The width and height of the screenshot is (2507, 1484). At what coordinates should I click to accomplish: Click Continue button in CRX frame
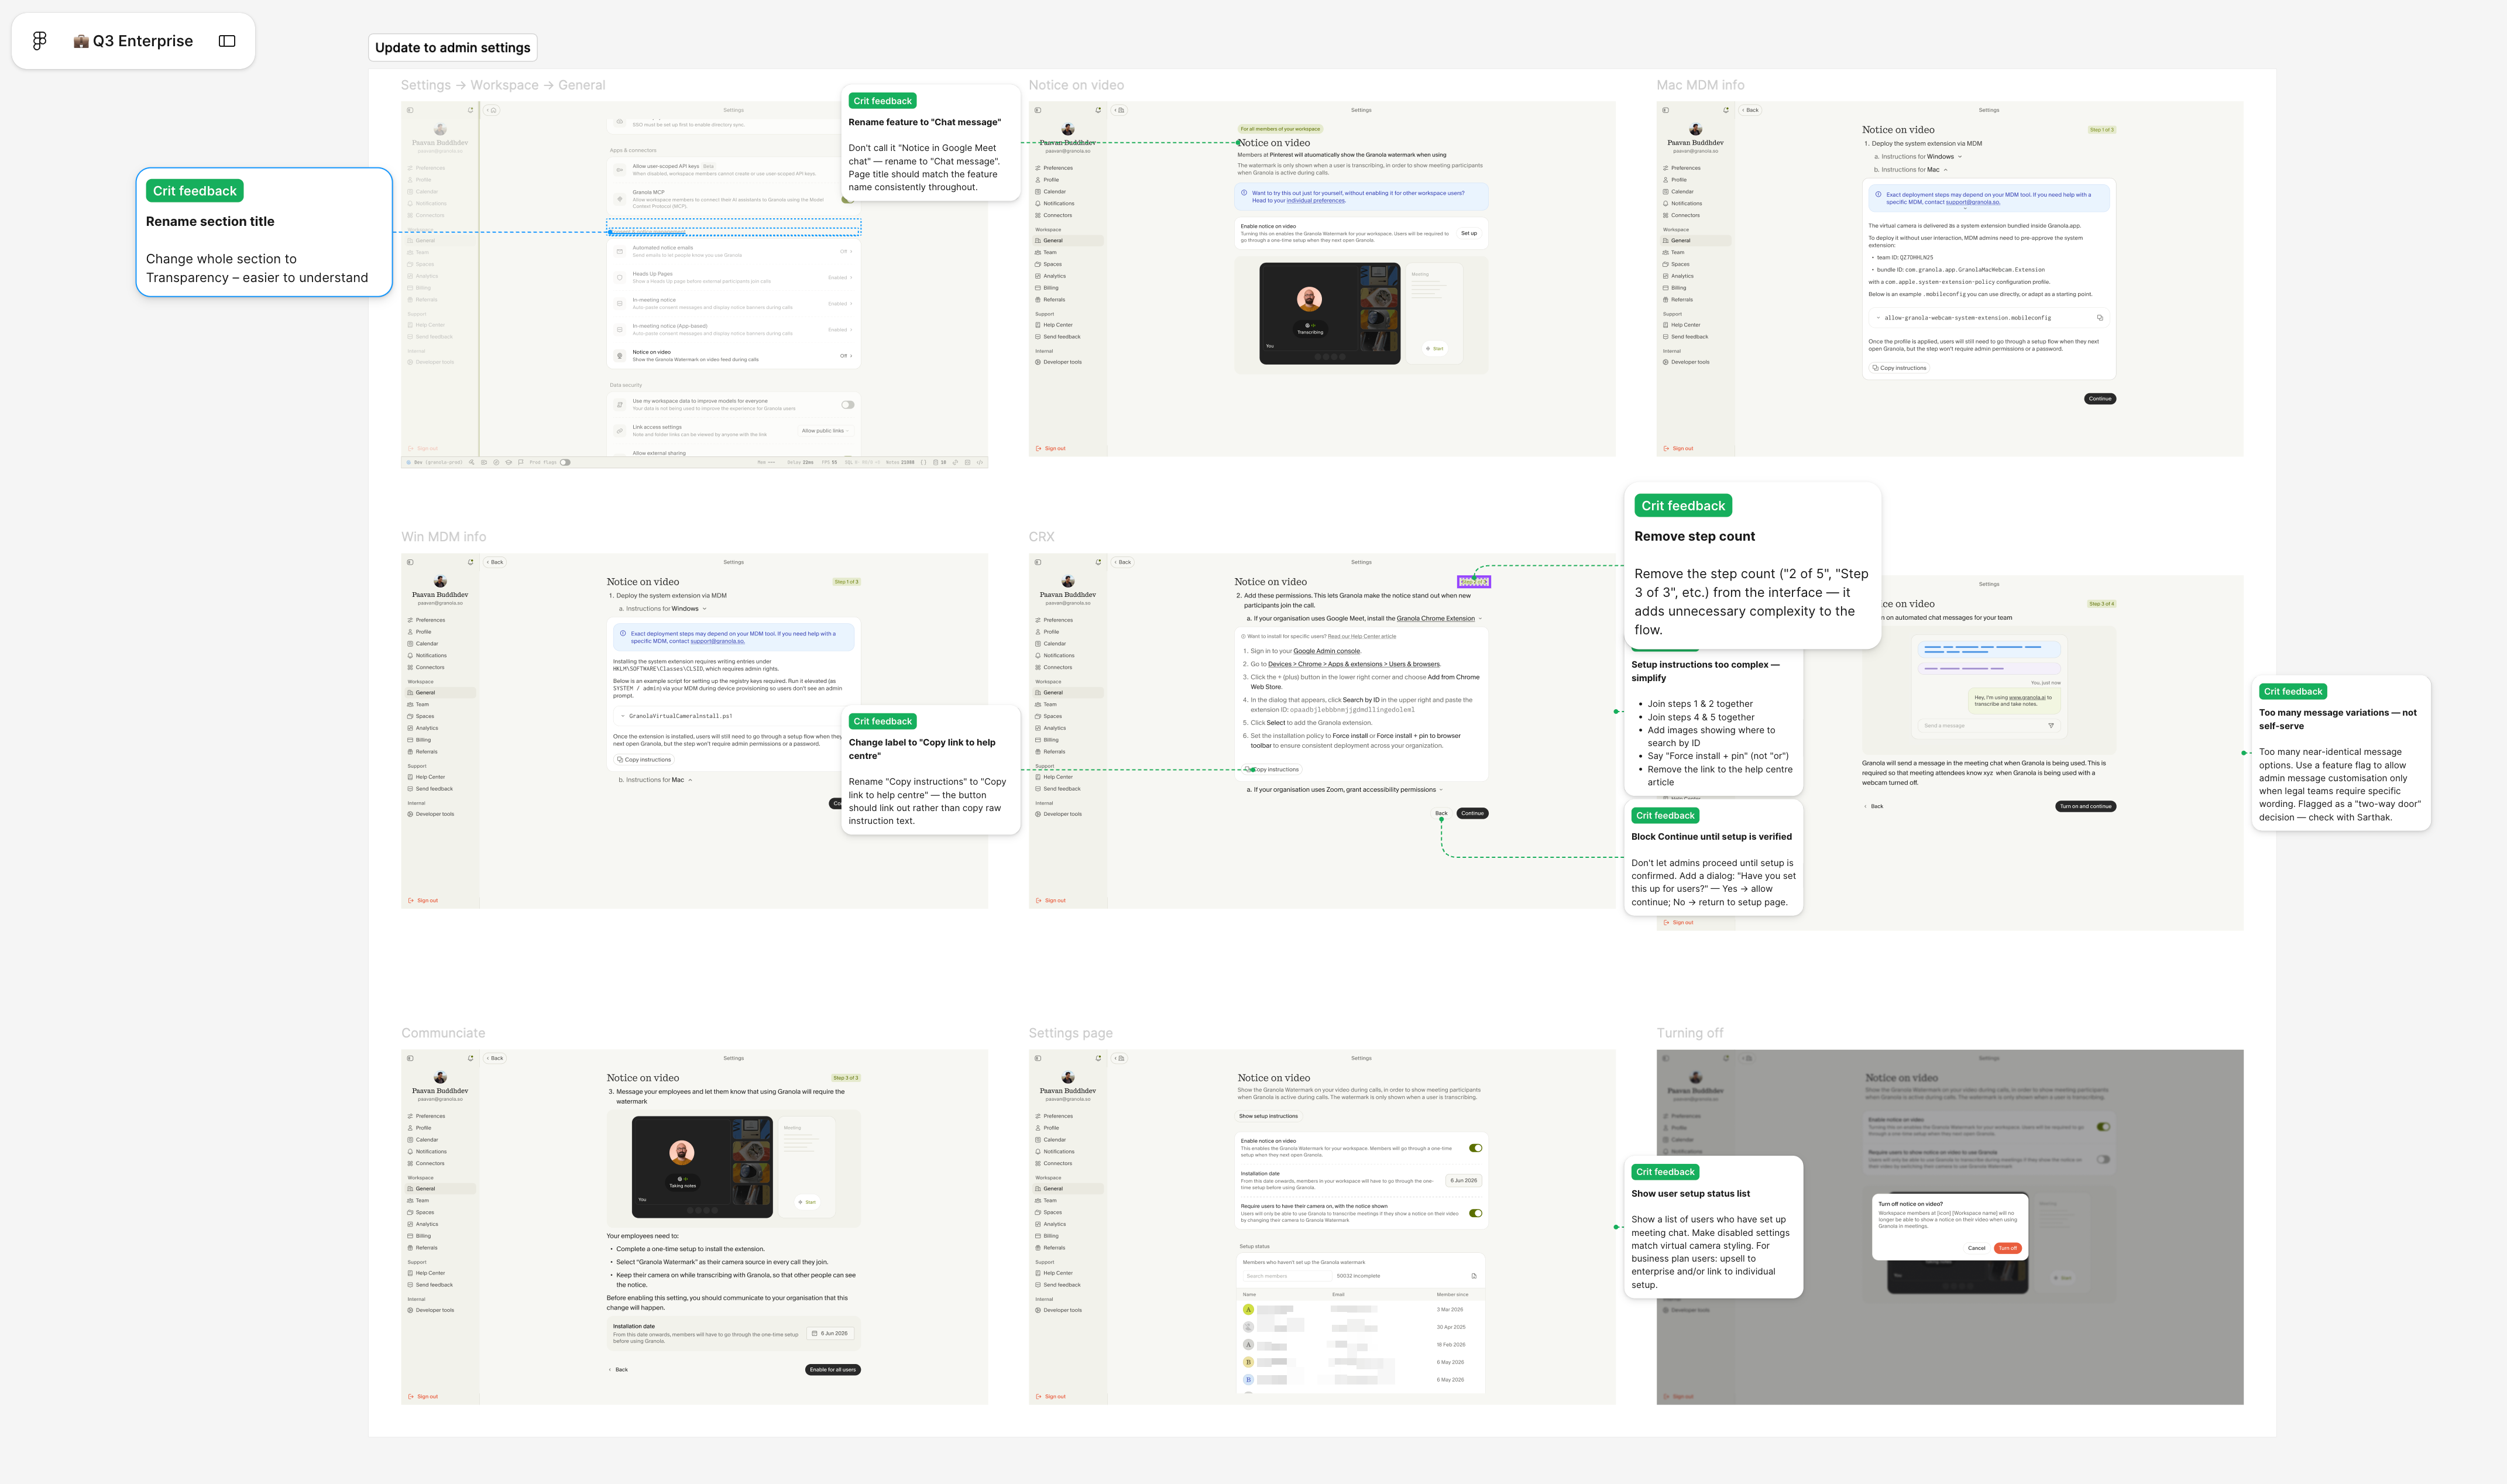pos(1472,813)
